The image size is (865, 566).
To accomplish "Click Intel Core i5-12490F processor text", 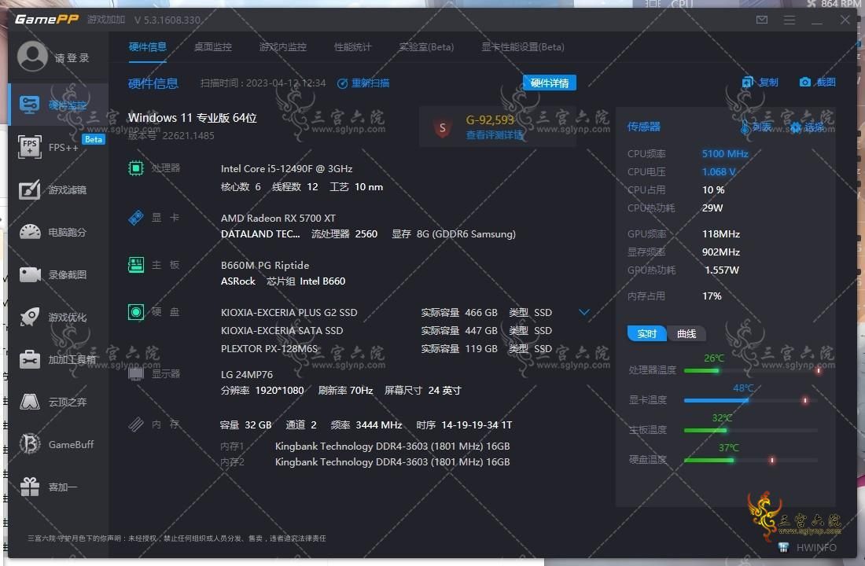I will point(286,169).
